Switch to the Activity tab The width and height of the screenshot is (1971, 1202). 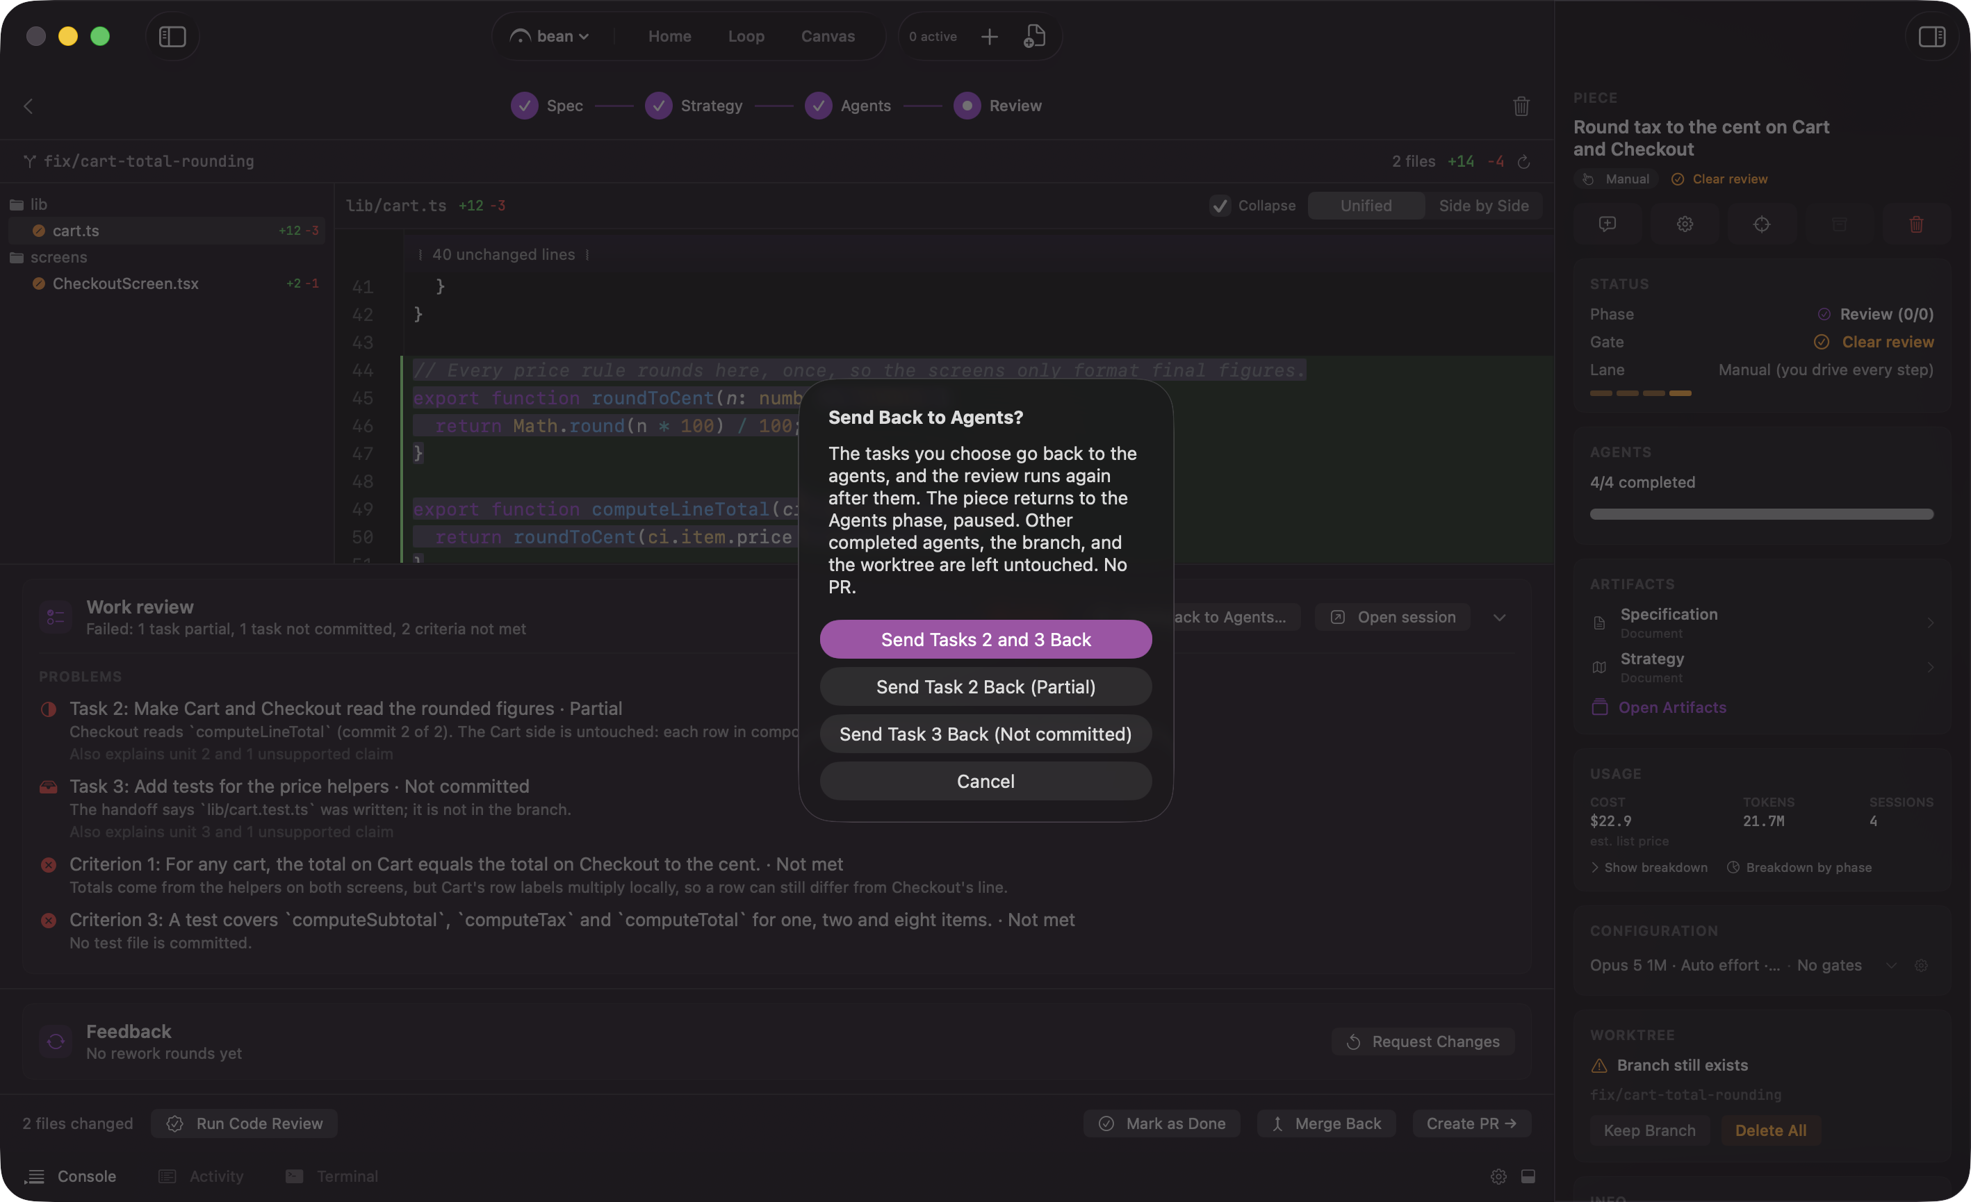(x=201, y=1176)
